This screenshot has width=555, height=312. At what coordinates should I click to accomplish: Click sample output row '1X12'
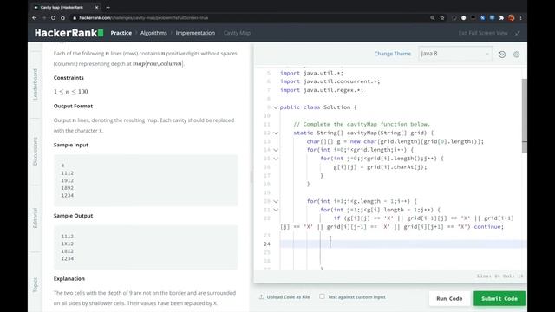pyautogui.click(x=68, y=244)
